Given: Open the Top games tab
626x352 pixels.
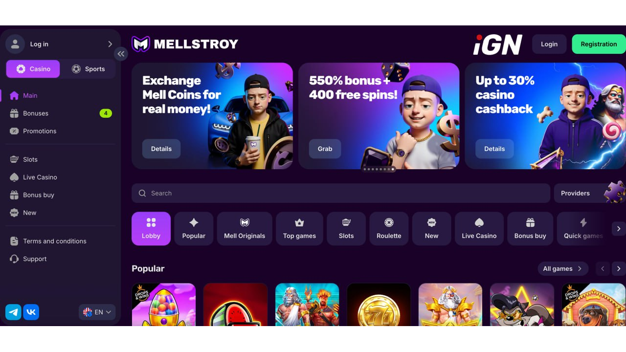Looking at the screenshot, I should pos(299,228).
